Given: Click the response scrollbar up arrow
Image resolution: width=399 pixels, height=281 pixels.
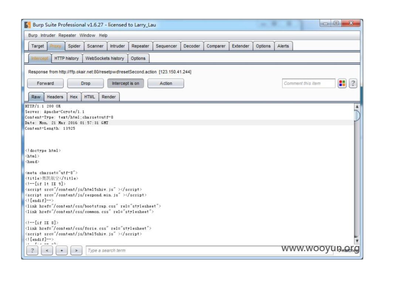Looking at the screenshot, I should [357, 107].
